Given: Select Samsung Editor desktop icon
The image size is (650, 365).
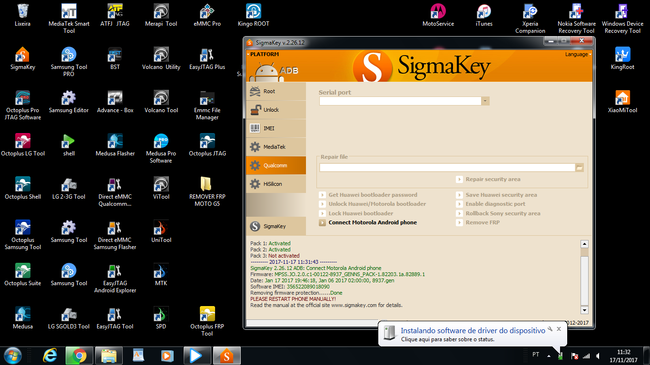Looking at the screenshot, I should click(69, 101).
